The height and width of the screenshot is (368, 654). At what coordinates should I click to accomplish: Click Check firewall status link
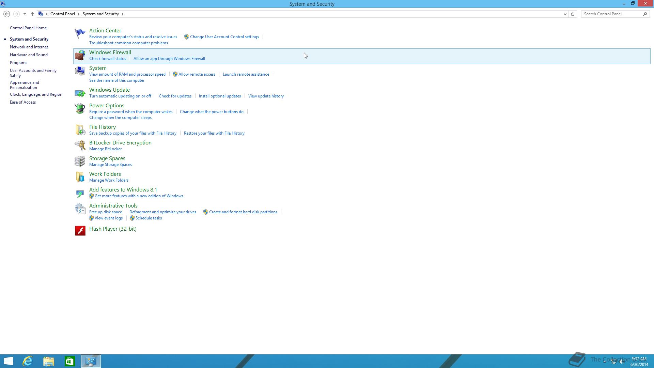pos(108,59)
